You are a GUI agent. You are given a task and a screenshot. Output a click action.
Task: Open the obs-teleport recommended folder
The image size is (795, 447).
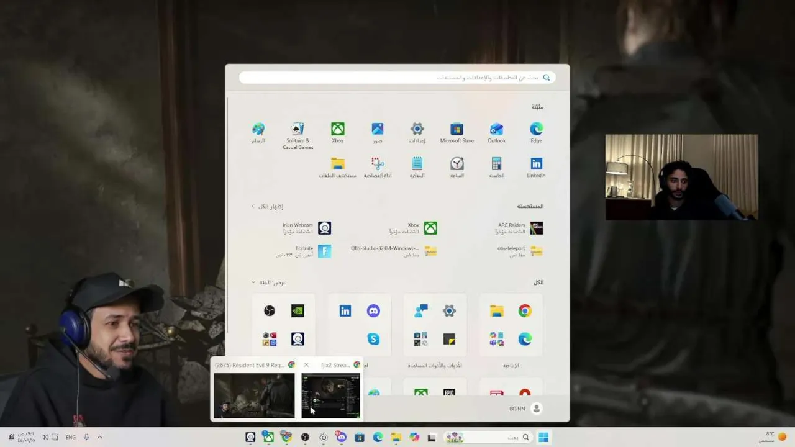519,251
